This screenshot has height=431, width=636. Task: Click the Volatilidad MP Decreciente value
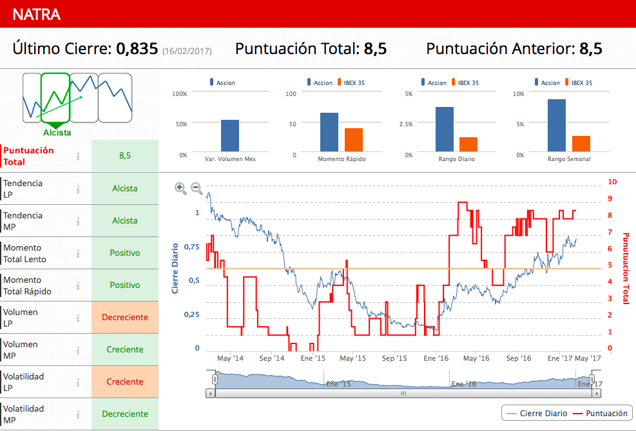(125, 414)
